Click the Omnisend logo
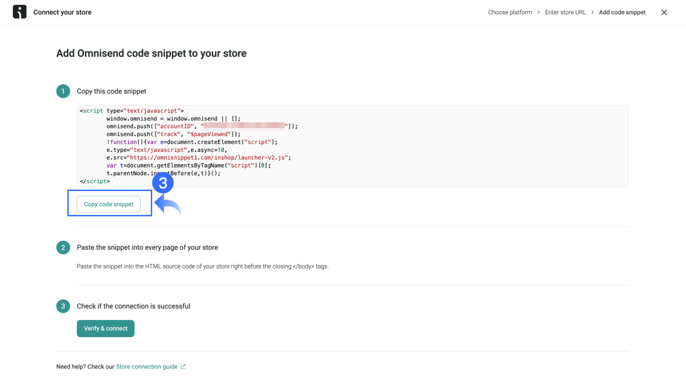 pyautogui.click(x=19, y=12)
